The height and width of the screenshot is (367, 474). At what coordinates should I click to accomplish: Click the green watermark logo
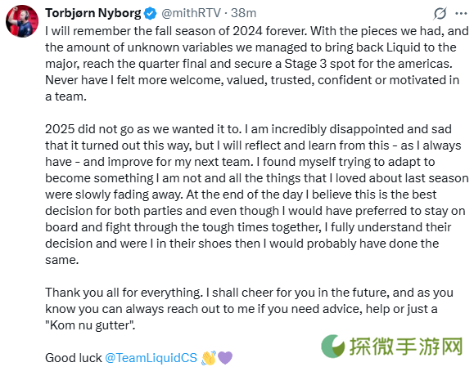coord(333,347)
